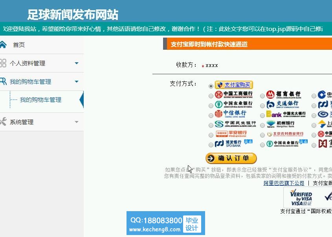Image resolution: width=332 pixels, height=237 pixels.
Task: Open the 阿里巴巴旗下公司 link
Action: 284,183
